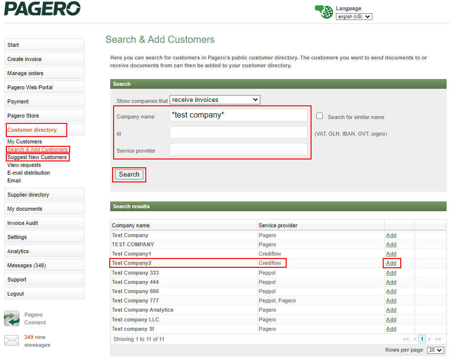Add Test Company 444
This screenshot has width=450, height=358.
pyautogui.click(x=391, y=282)
